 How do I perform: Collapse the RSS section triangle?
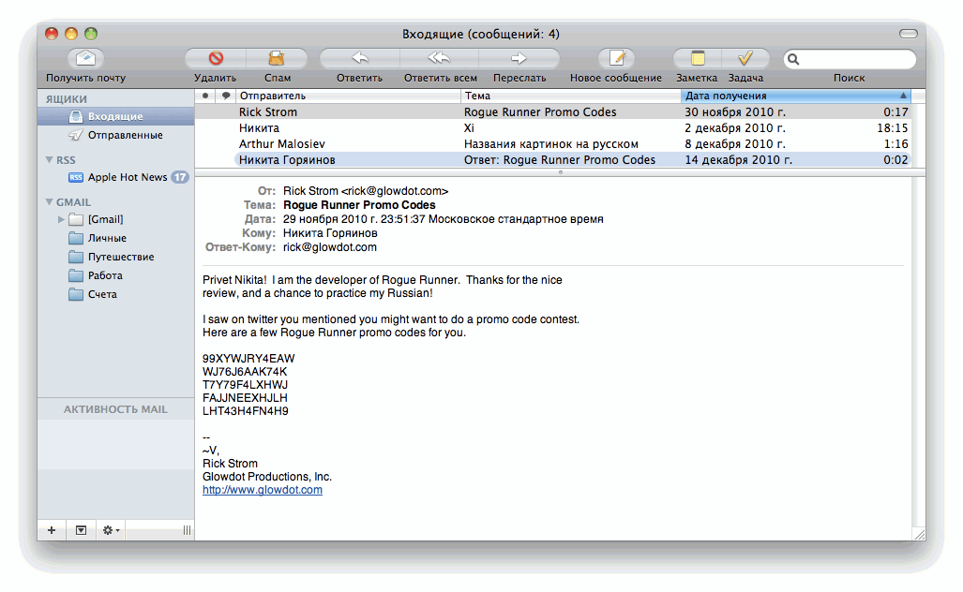[49, 159]
